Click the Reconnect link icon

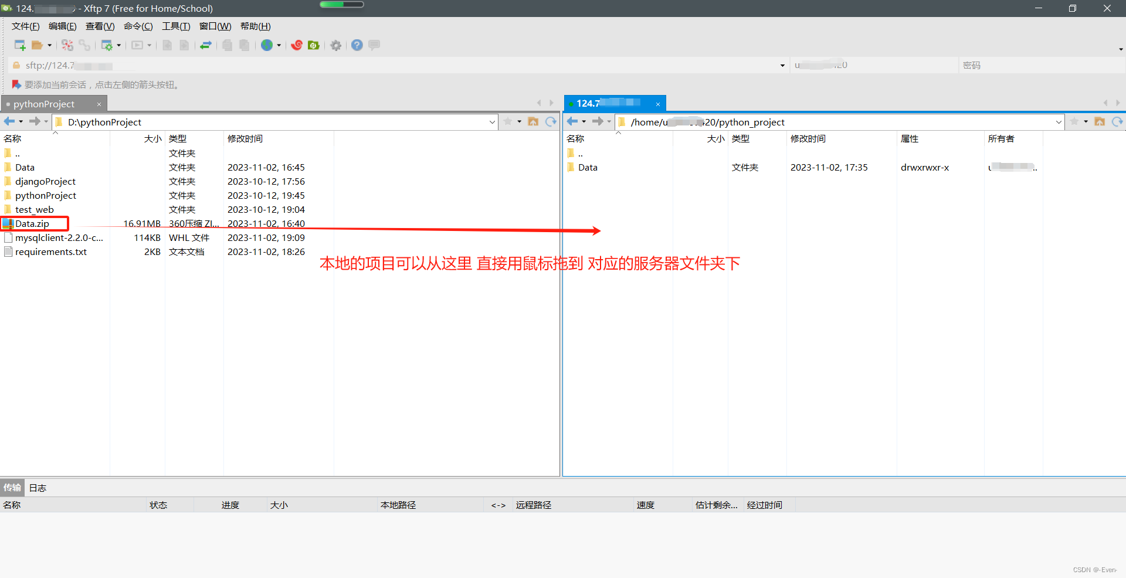[84, 45]
